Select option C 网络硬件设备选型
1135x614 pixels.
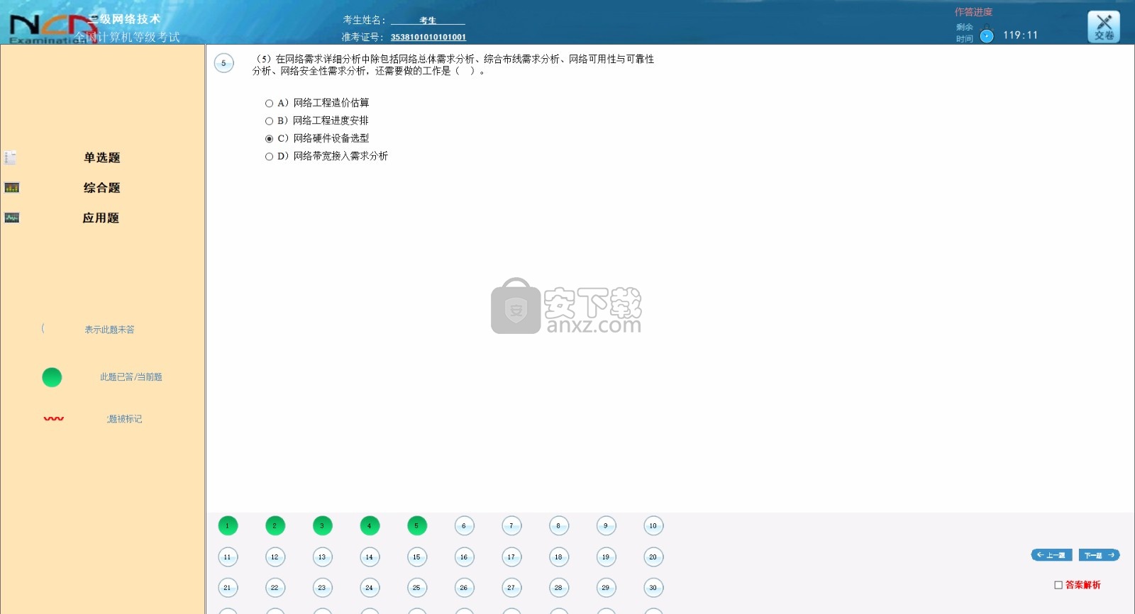269,139
